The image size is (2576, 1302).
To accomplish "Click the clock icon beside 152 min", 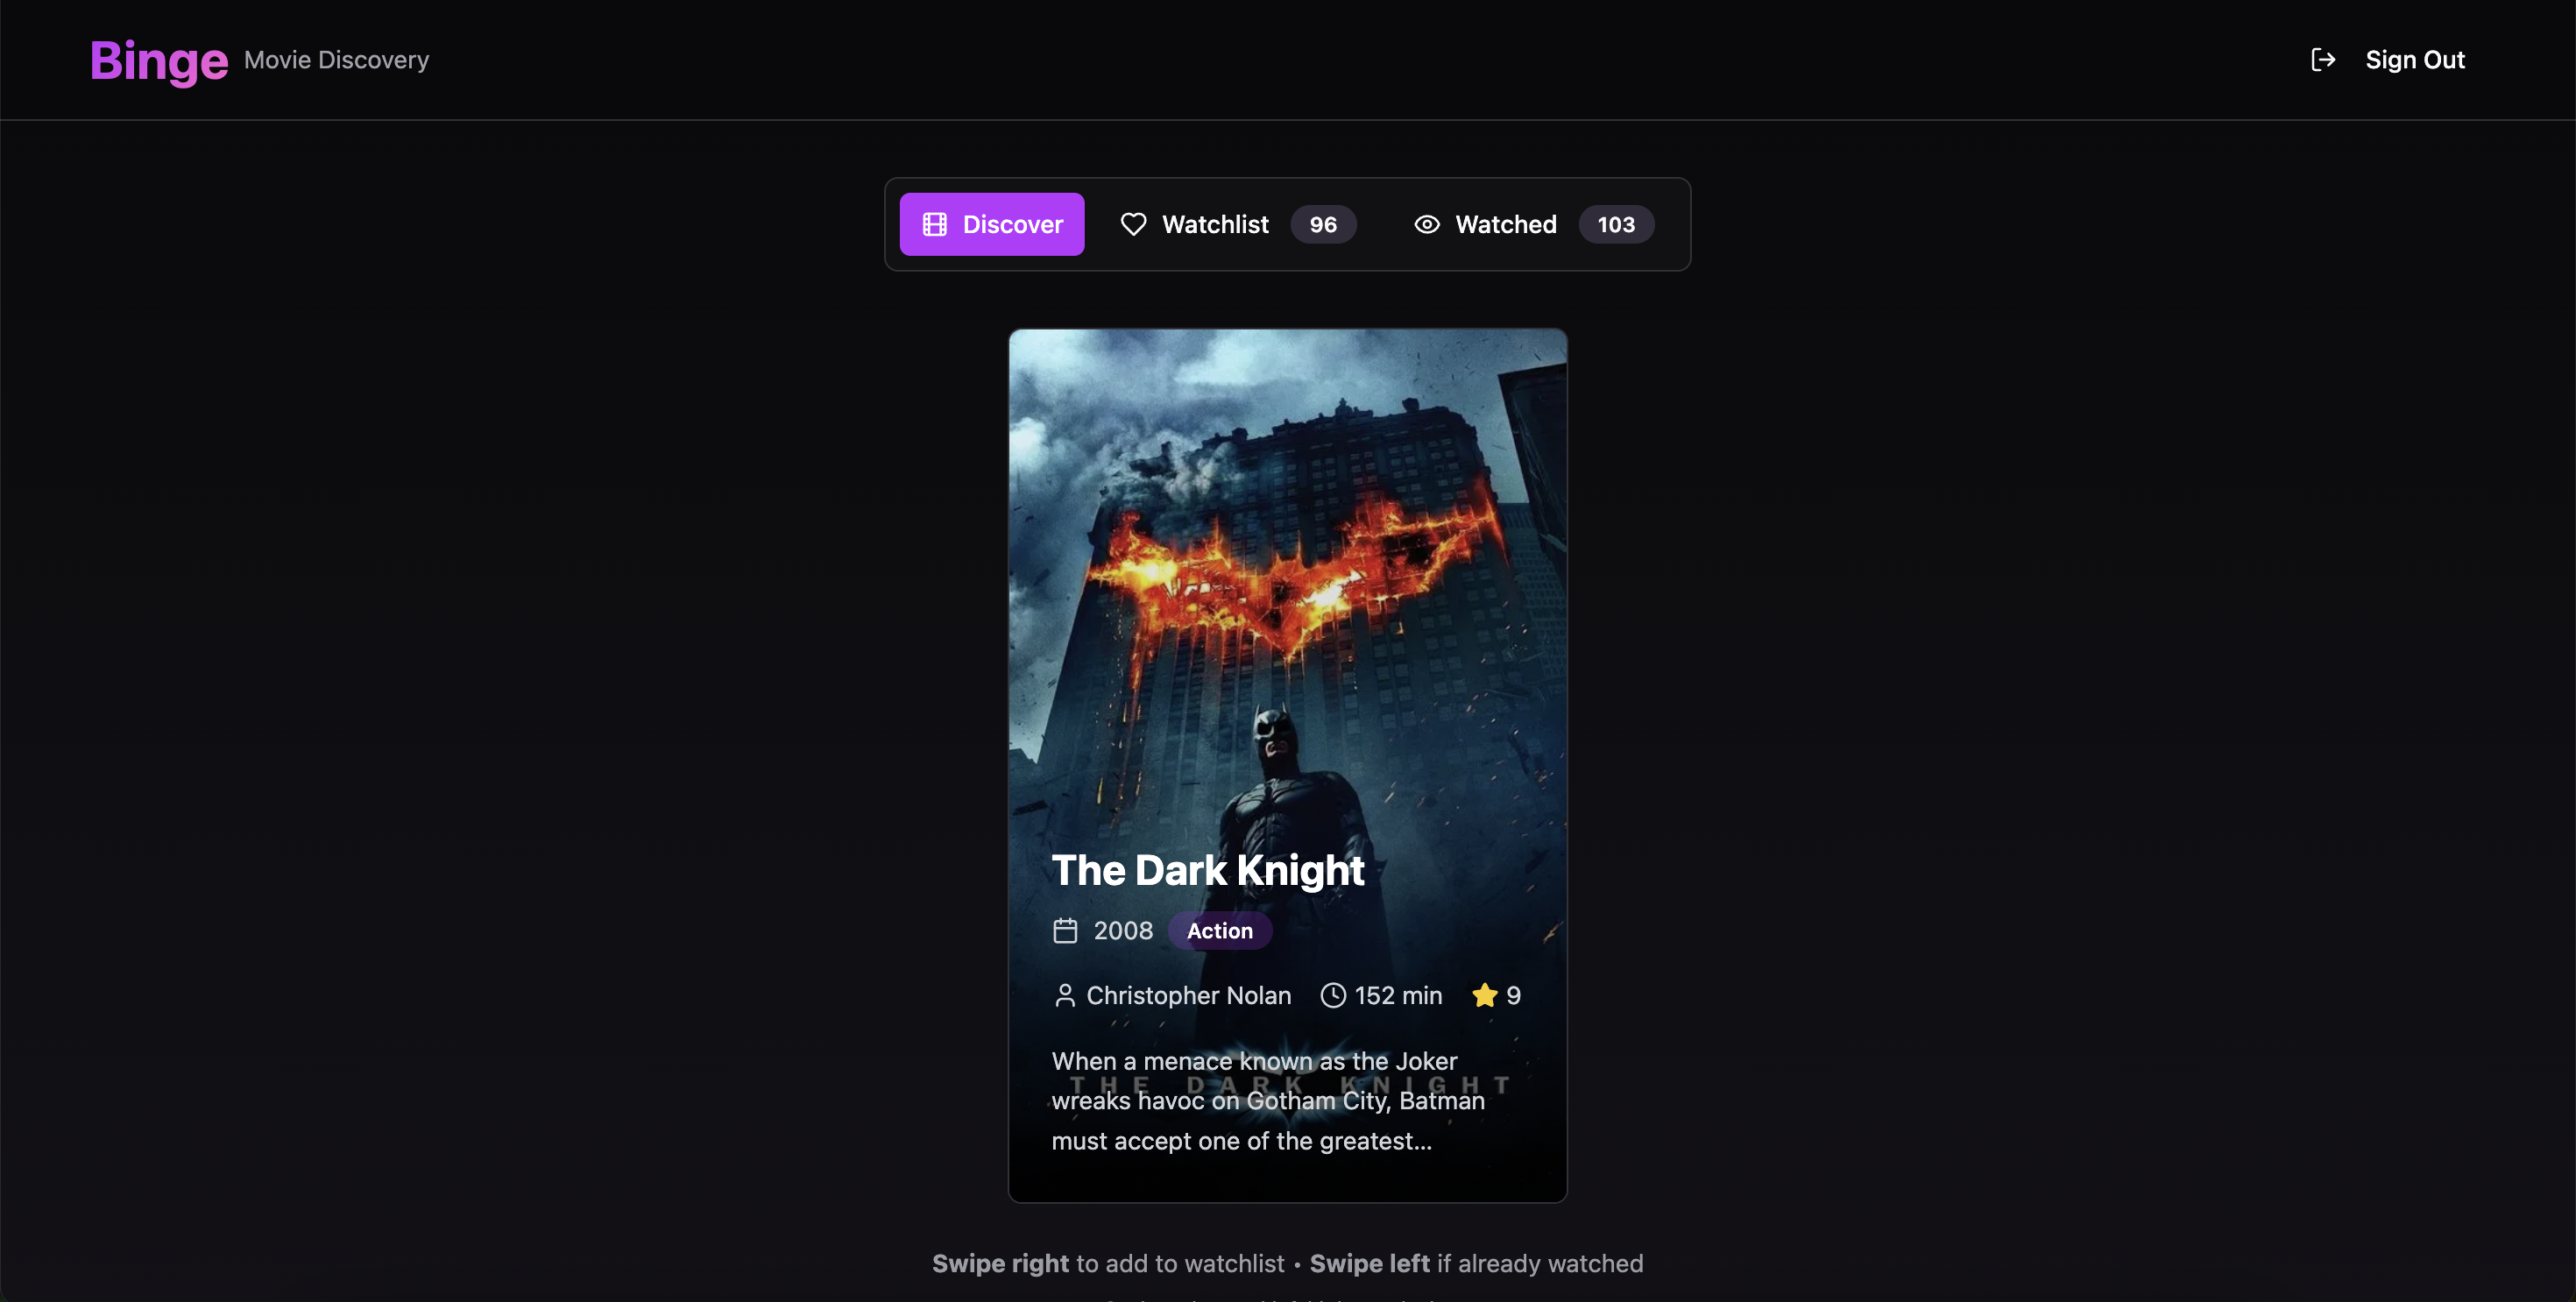I will [x=1332, y=996].
